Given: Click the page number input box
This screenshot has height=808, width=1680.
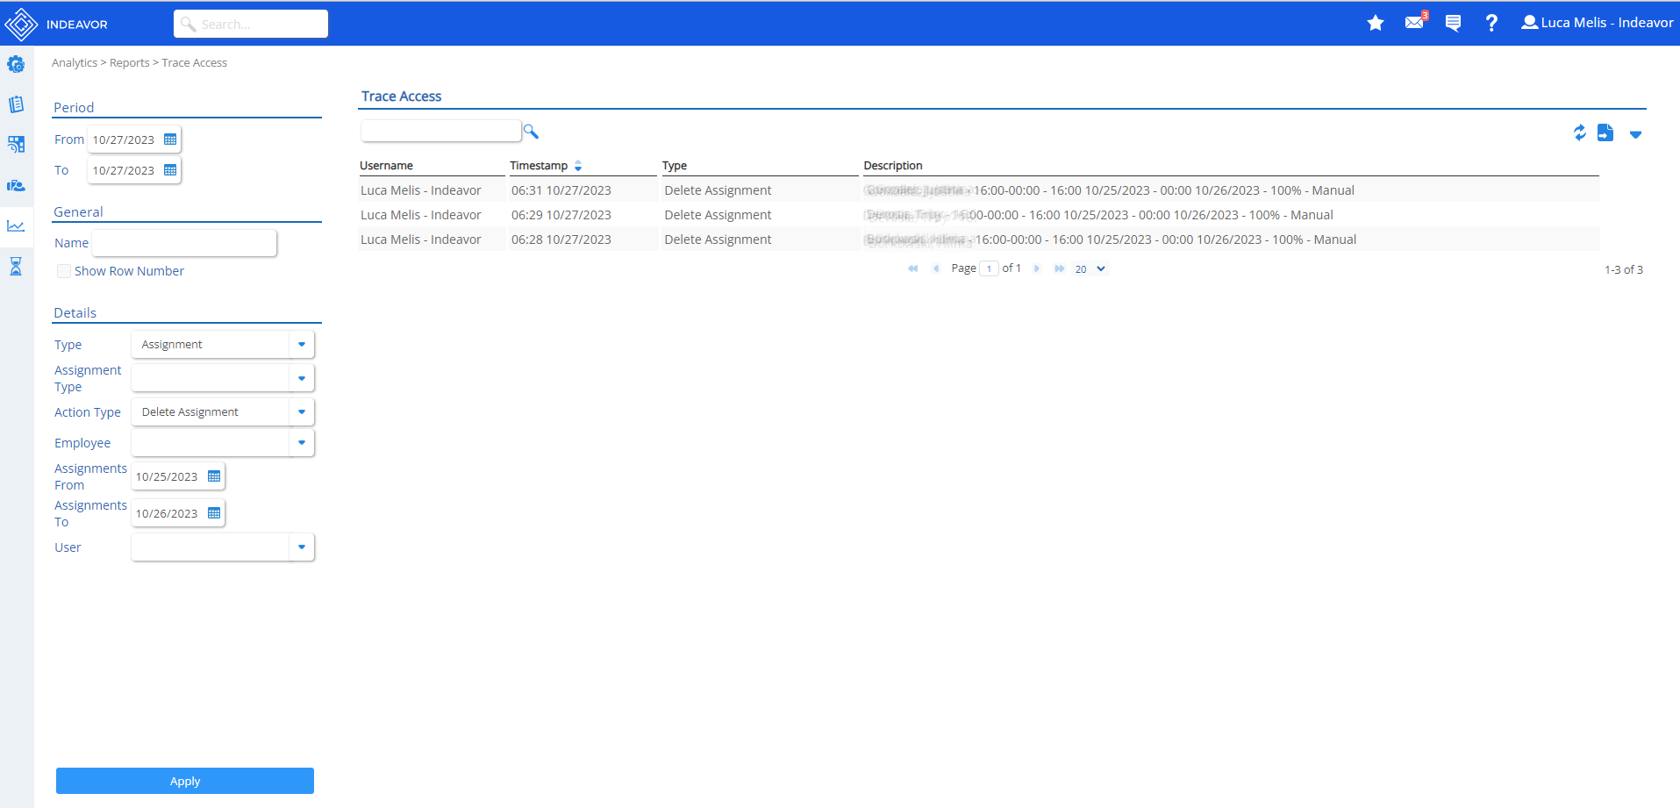Looking at the screenshot, I should (989, 268).
